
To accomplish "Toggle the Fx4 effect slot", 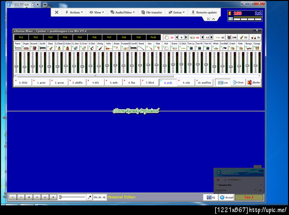I will point(65,37).
